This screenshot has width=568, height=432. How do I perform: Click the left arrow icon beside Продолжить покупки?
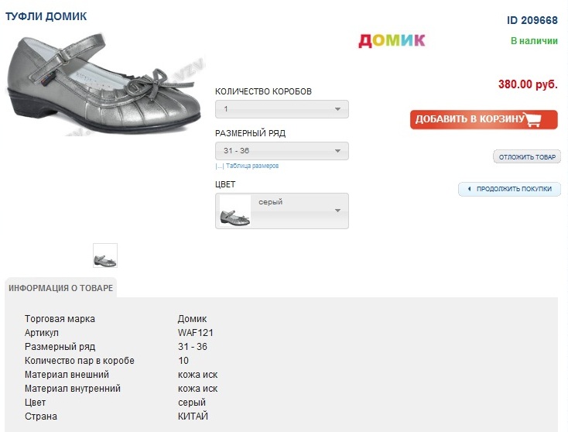[468, 189]
